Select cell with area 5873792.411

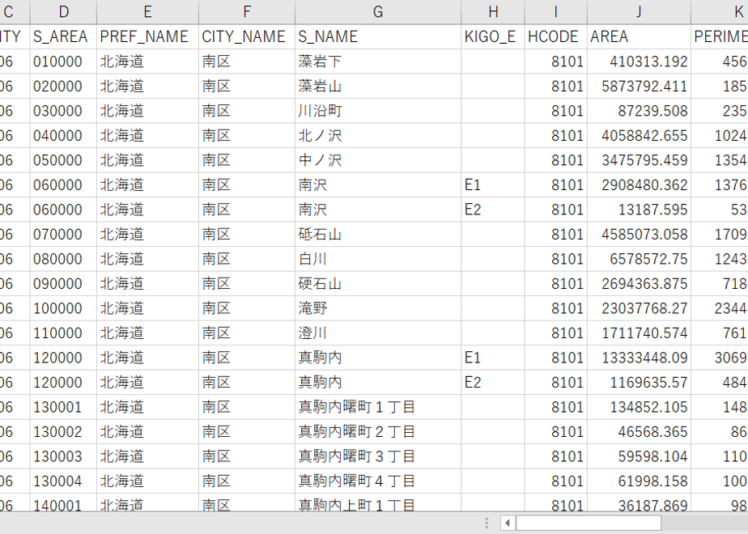pyautogui.click(x=639, y=87)
